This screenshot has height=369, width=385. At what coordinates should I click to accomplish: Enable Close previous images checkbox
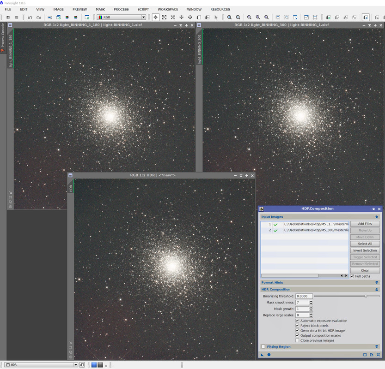(x=297, y=340)
